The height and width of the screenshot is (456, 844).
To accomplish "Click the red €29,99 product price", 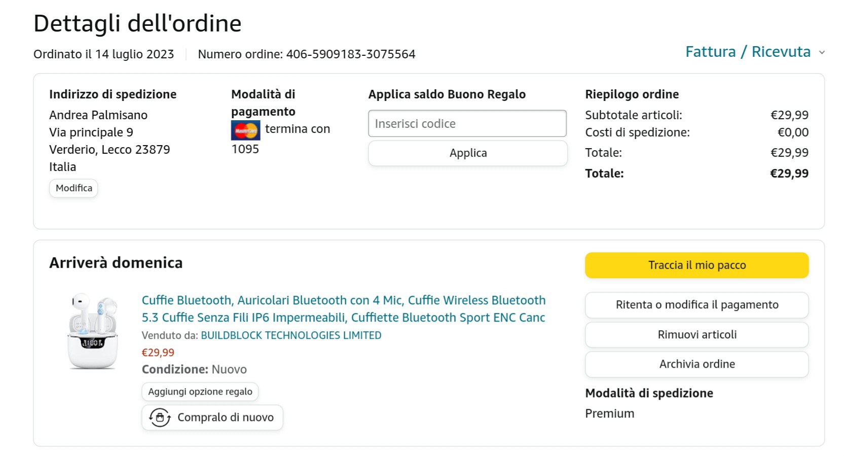I will (158, 353).
